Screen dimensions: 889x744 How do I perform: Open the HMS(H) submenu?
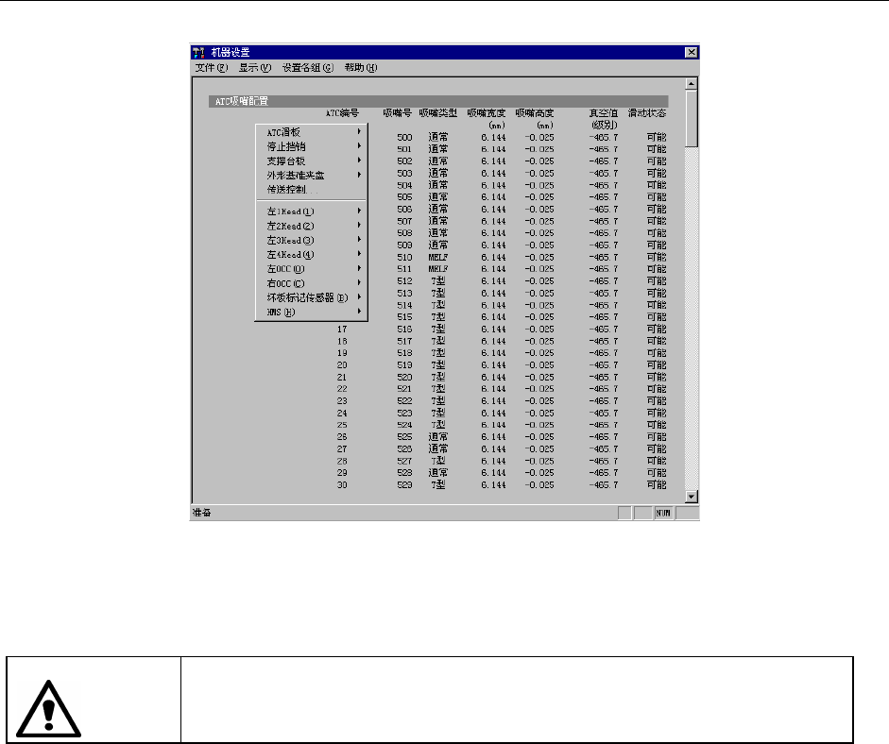coord(311,312)
